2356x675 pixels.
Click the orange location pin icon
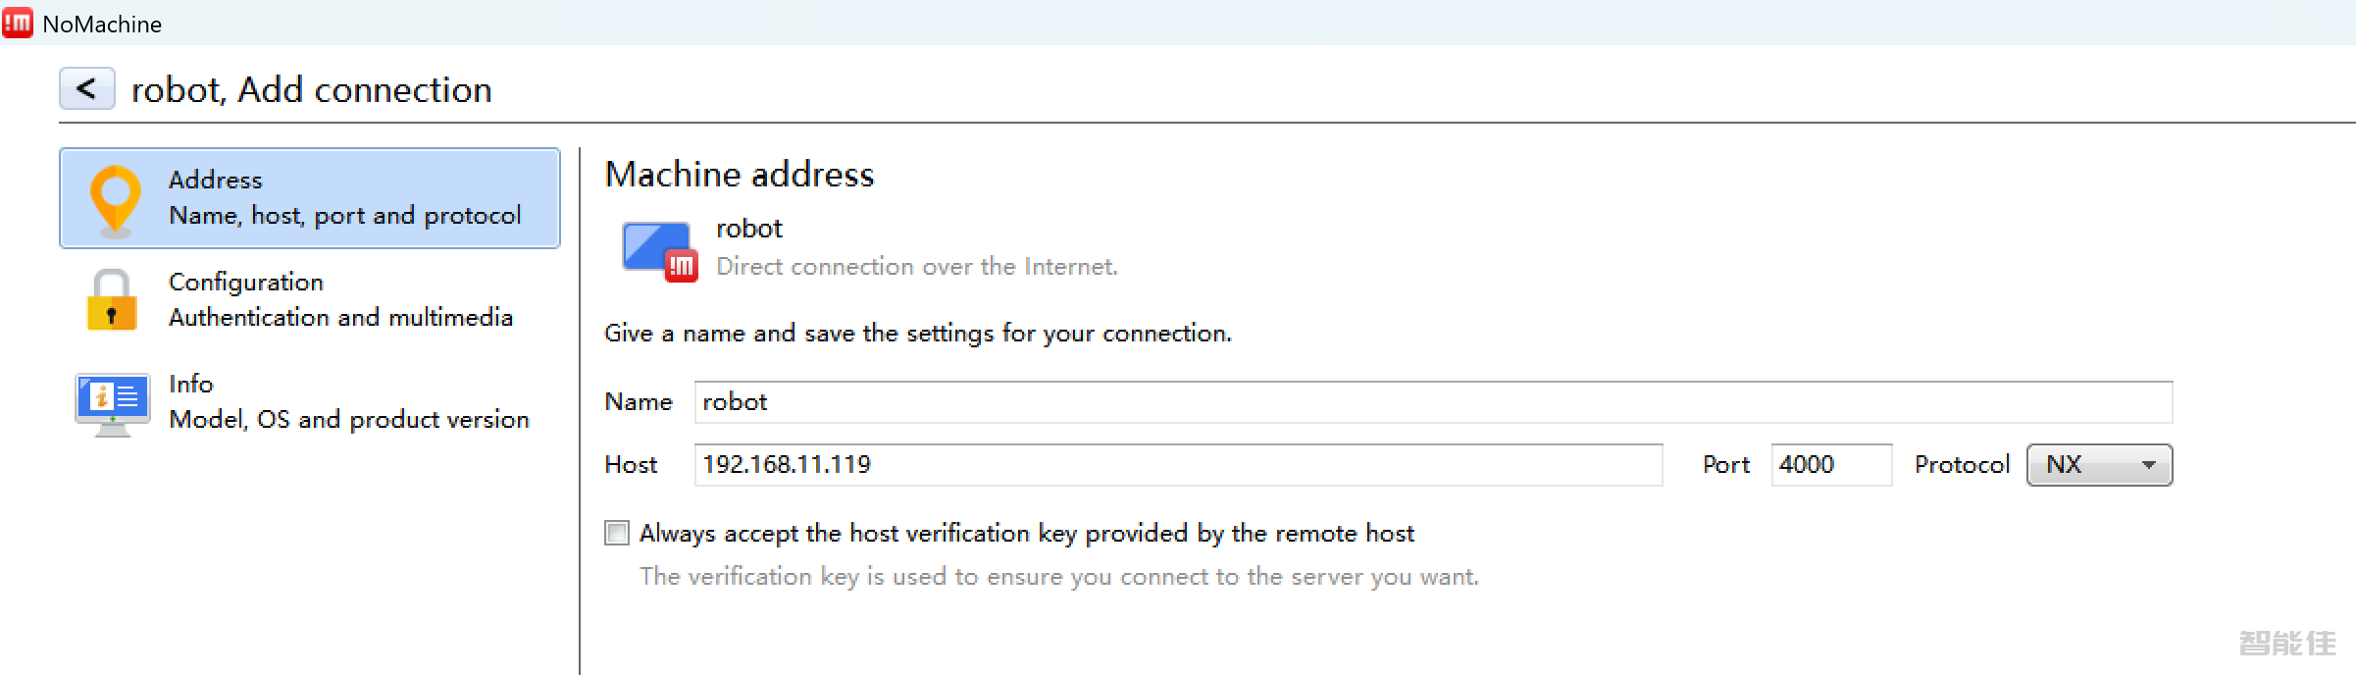click(x=115, y=199)
